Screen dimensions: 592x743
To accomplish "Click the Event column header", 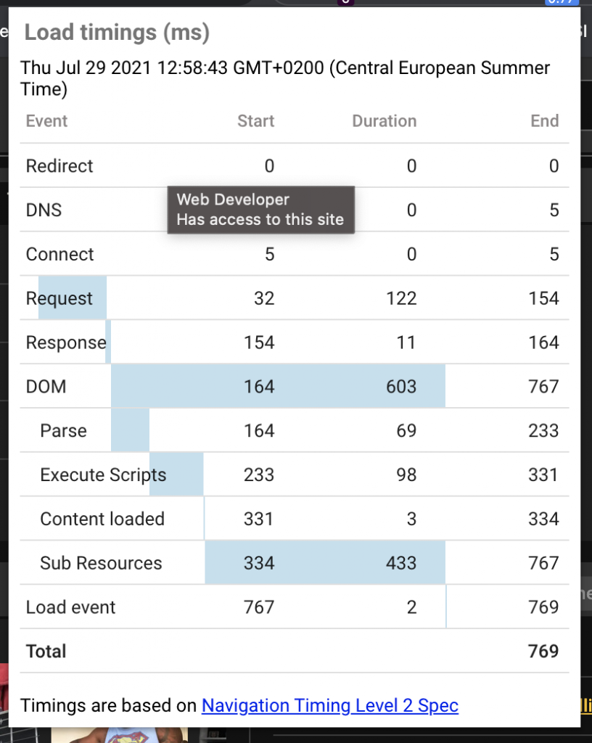I will coord(46,121).
